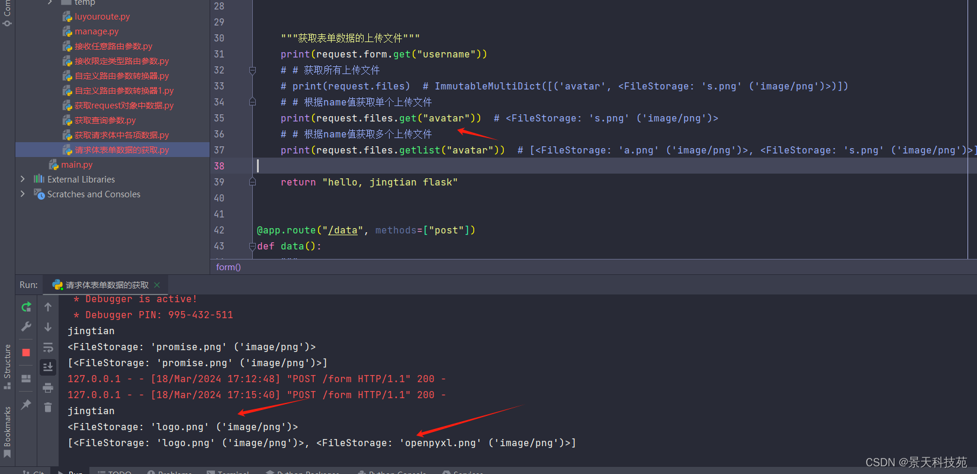This screenshot has height=474, width=977.
Task: Click return "hello, jingtian flask" line
Action: (369, 182)
